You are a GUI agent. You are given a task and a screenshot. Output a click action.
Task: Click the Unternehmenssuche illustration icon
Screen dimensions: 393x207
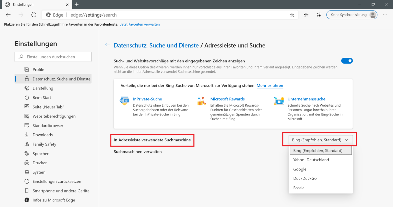click(x=279, y=101)
